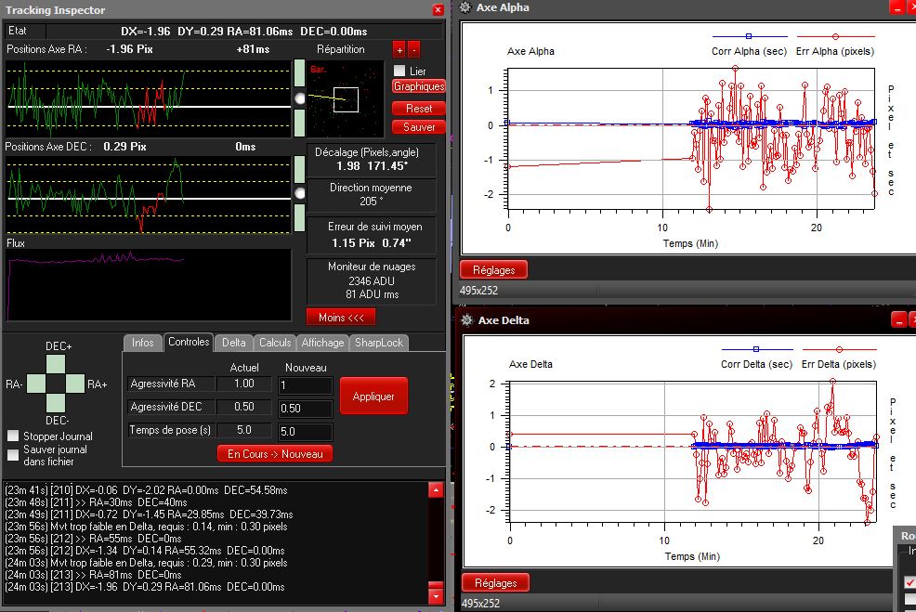This screenshot has width=916, height=612.
Task: Click the minus zoom button beside Répartition
Action: pyautogui.click(x=413, y=50)
